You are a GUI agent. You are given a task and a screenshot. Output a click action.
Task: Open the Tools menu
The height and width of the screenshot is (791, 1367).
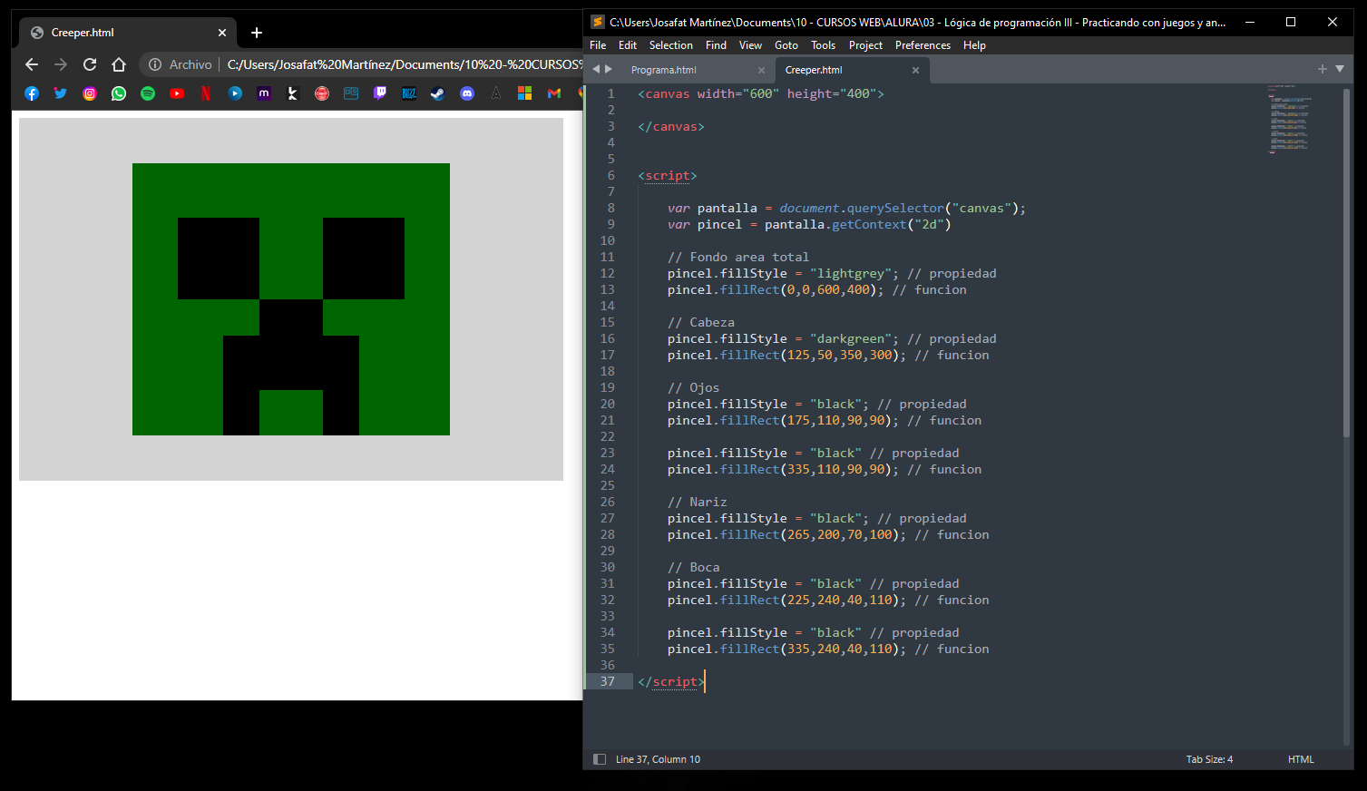[x=823, y=45]
